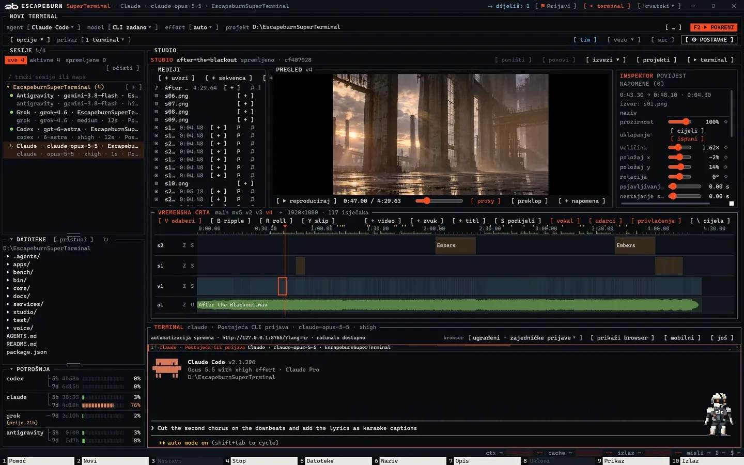Toggle the U mute on audio track a1
The height and width of the screenshot is (465, 744).
pyautogui.click(x=192, y=305)
